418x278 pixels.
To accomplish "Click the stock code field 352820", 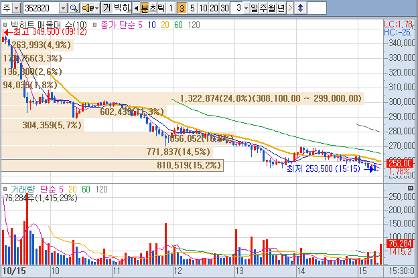I will 41,9.
